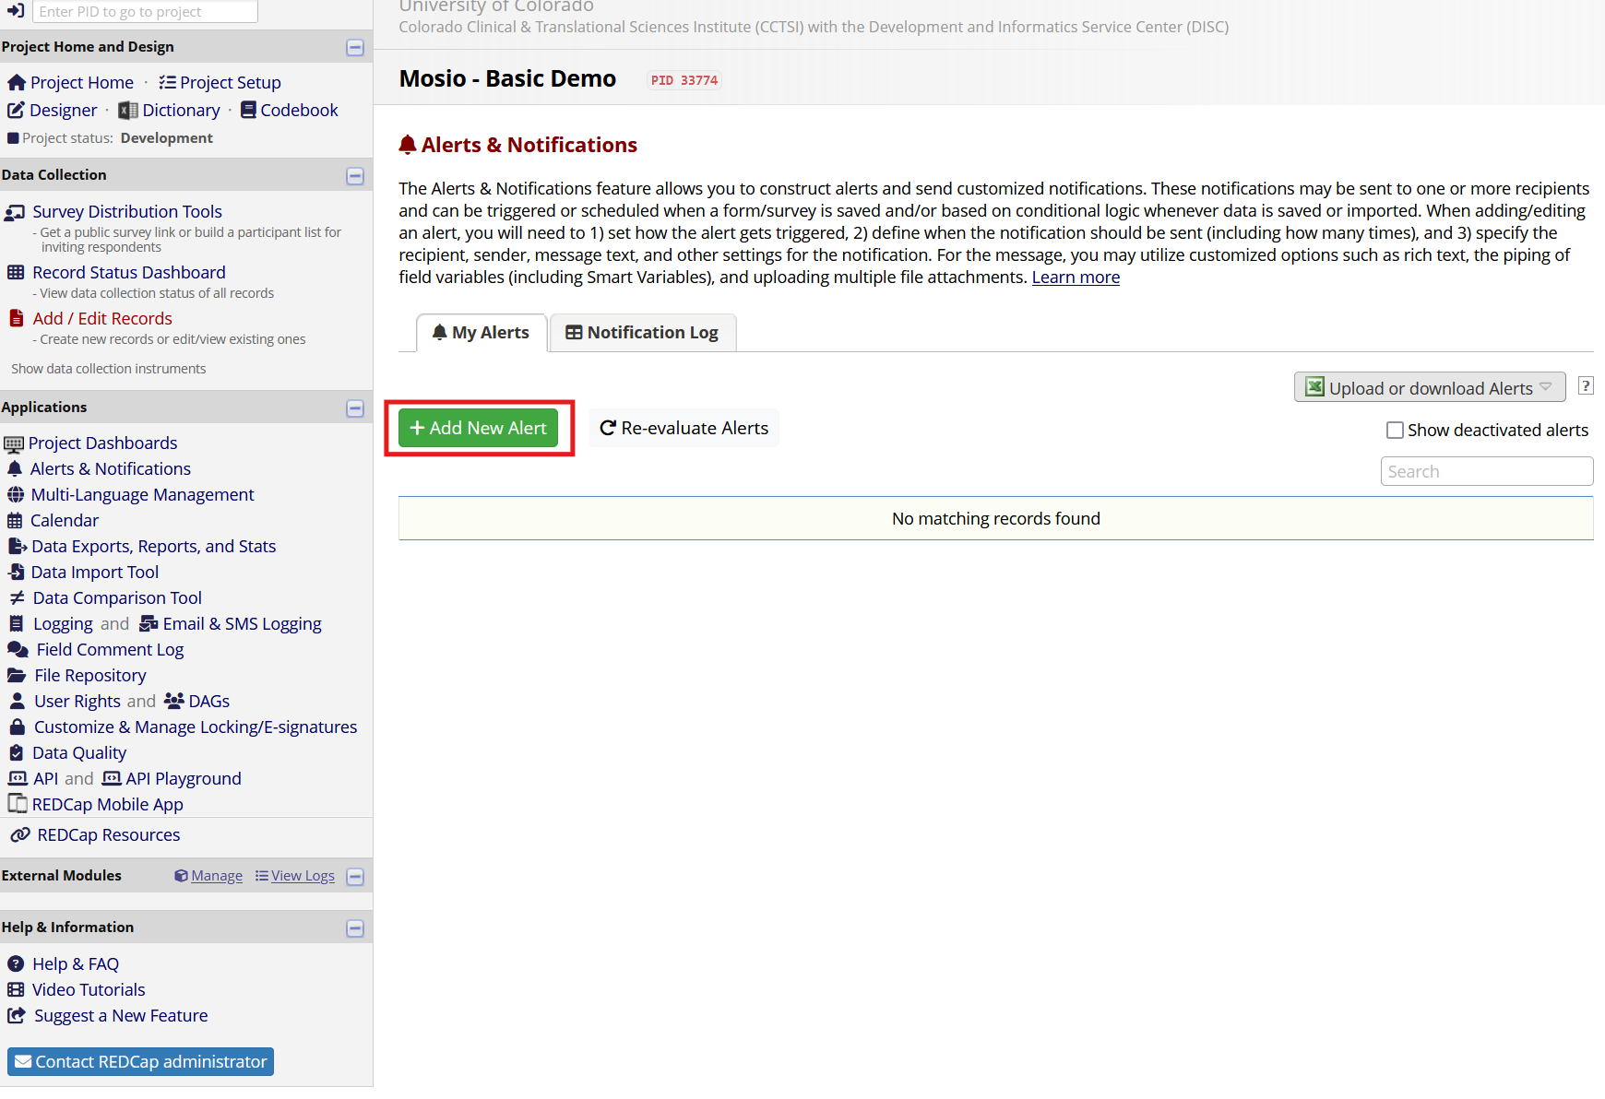Click the Data Comparison Tool not-equal icon
The width and height of the screenshot is (1605, 1099).
17,597
